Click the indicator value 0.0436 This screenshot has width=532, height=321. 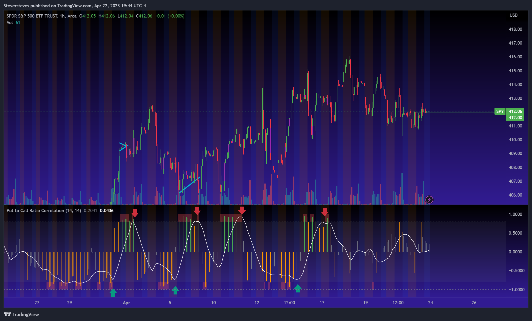click(107, 211)
